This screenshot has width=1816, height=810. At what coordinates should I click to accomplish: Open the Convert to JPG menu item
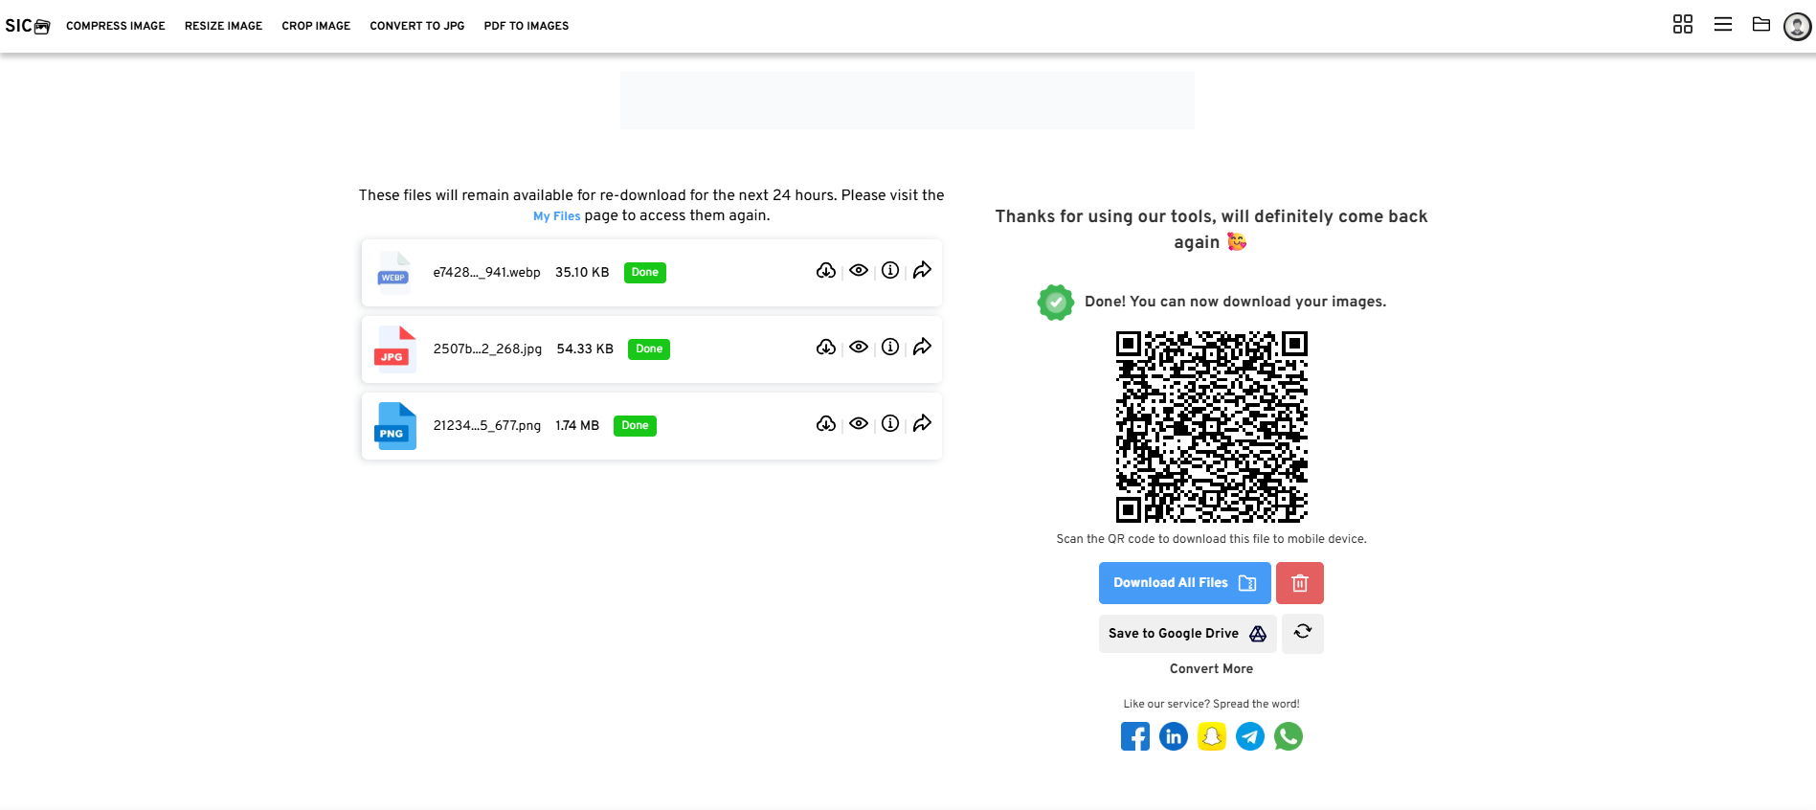pyautogui.click(x=417, y=26)
